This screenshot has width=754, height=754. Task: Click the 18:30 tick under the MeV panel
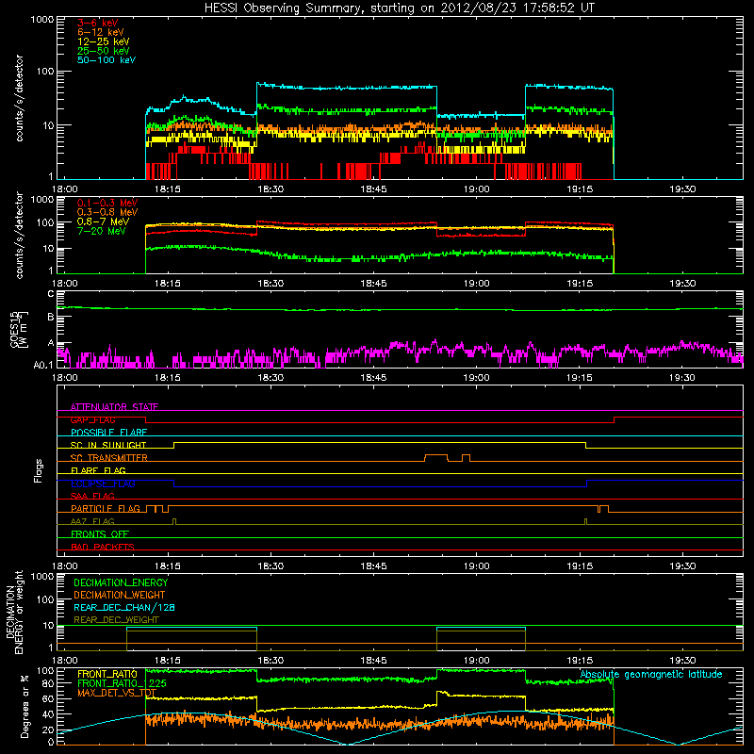tap(270, 284)
